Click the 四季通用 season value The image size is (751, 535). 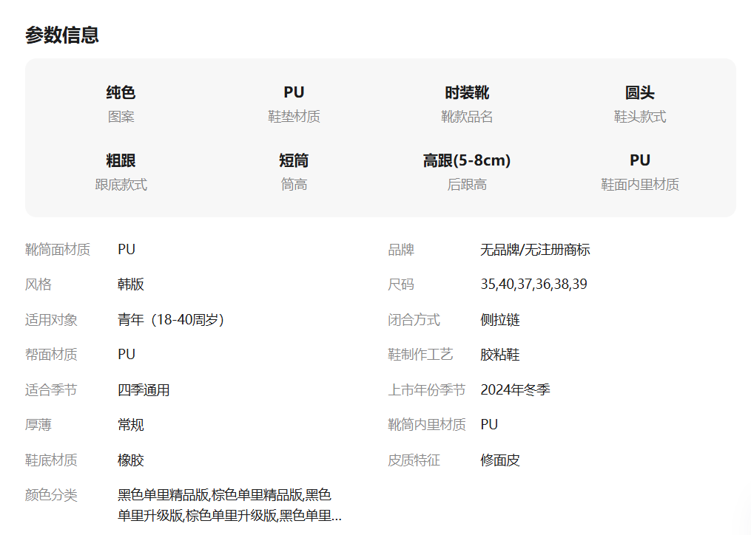pyautogui.click(x=144, y=390)
